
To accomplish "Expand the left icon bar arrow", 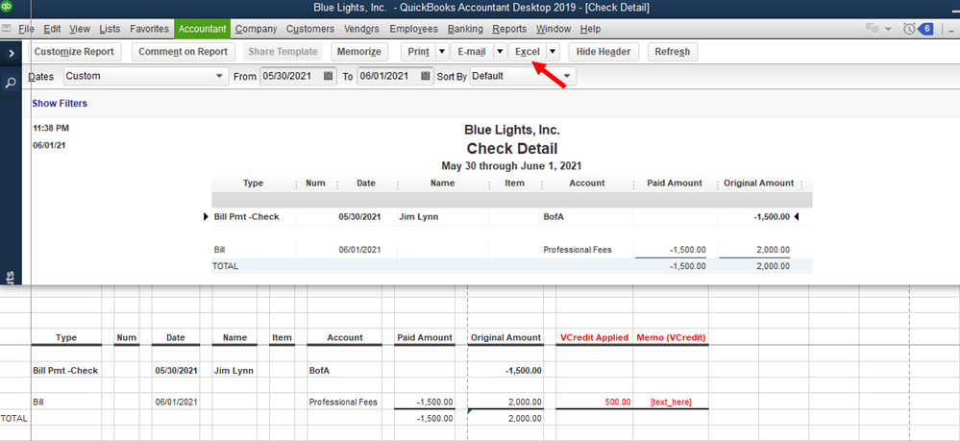I will point(11,54).
